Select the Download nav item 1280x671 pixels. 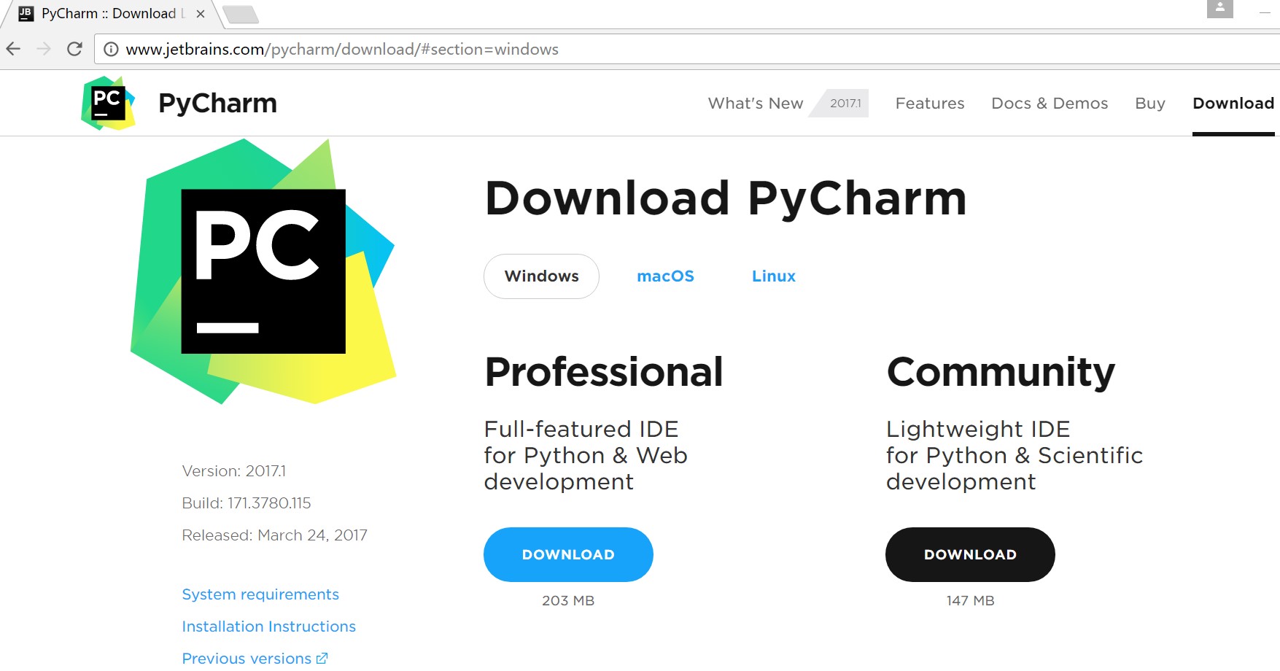point(1233,104)
